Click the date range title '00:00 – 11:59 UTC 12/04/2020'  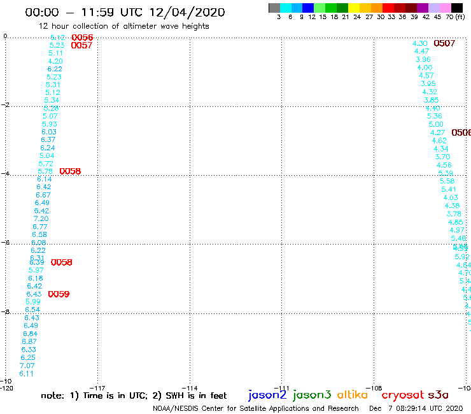pos(125,12)
